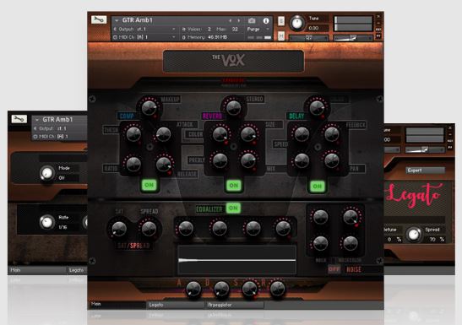Click the main Tune knob
Screen dimensions: 462x325
(297, 24)
